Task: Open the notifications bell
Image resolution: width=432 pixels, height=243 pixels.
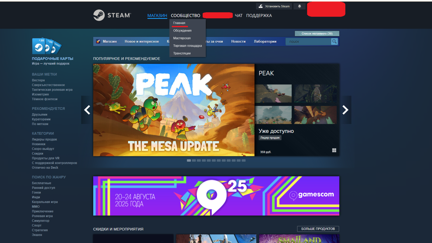Action: [x=299, y=6]
